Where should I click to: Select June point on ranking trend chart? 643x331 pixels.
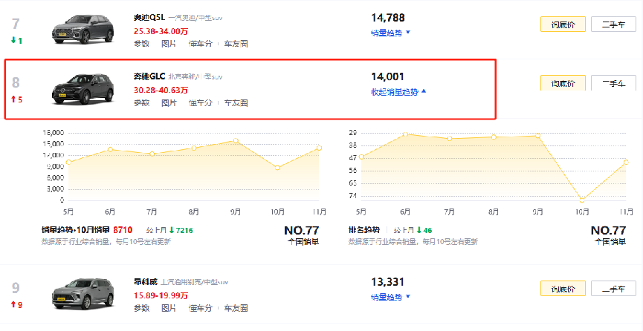(405, 134)
